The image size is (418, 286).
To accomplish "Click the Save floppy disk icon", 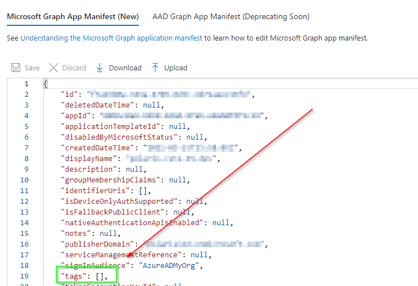I will pos(16,68).
